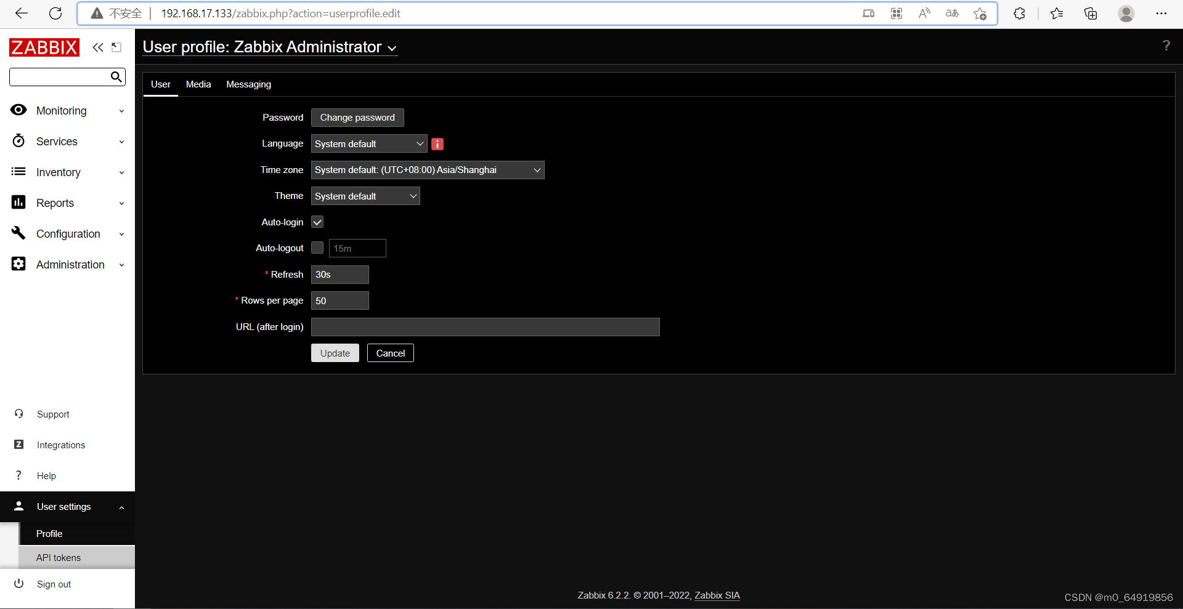Click the browser profile avatar
Viewport: 1183px width, 609px height.
[x=1126, y=14]
